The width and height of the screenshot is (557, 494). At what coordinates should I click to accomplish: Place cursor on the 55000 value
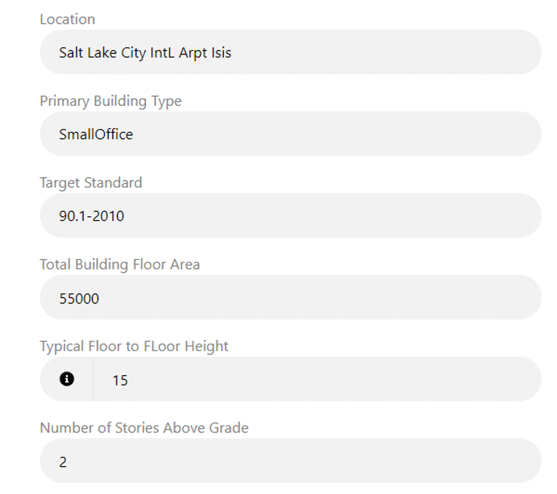click(79, 298)
